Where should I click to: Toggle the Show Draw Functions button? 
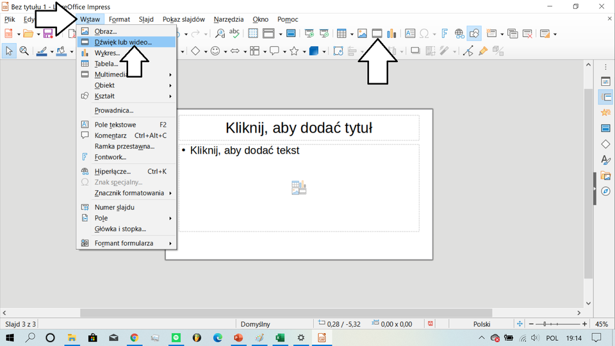[474, 34]
